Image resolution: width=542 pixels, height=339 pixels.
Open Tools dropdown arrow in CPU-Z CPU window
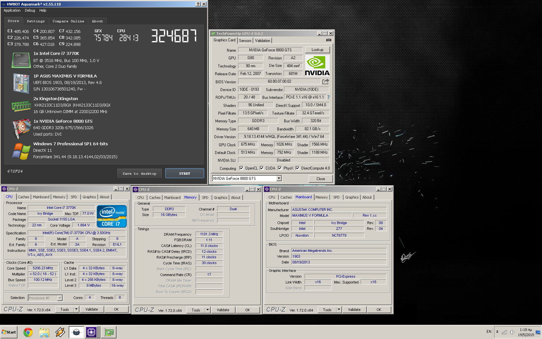click(x=76, y=309)
